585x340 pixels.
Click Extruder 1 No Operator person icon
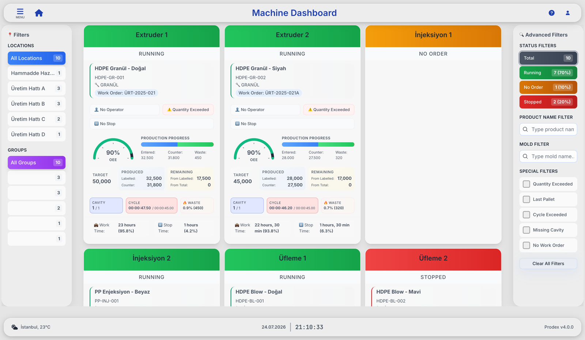(97, 110)
